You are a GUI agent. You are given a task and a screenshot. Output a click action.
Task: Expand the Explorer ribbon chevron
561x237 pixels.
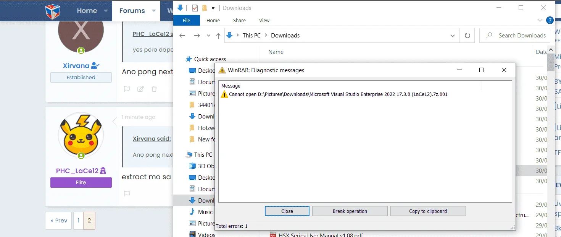540,20
